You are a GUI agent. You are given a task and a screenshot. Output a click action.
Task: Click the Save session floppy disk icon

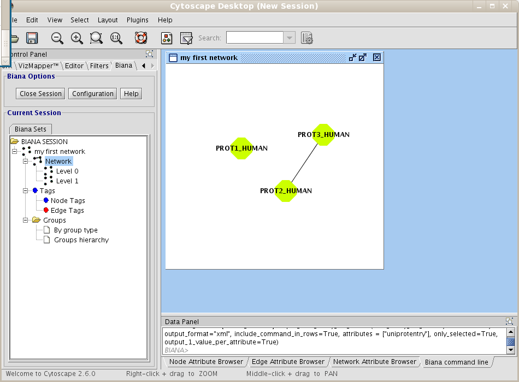(32, 38)
